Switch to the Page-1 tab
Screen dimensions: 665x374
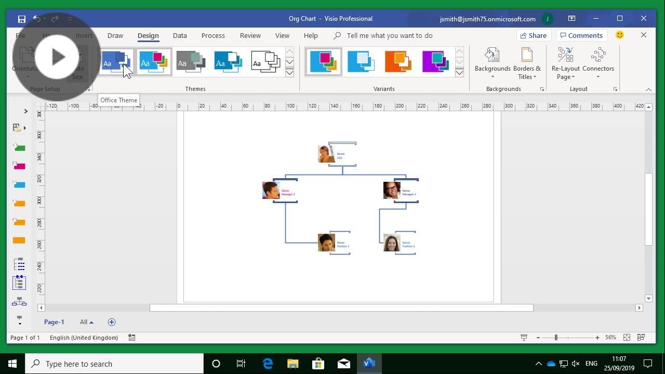[x=54, y=322]
